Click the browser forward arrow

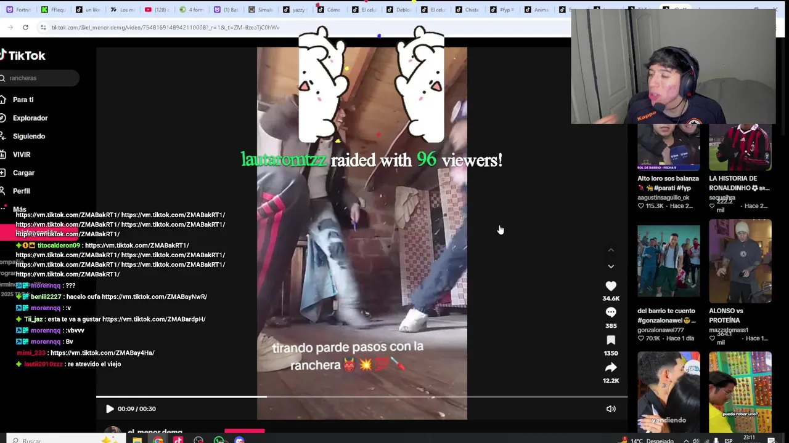[10, 27]
